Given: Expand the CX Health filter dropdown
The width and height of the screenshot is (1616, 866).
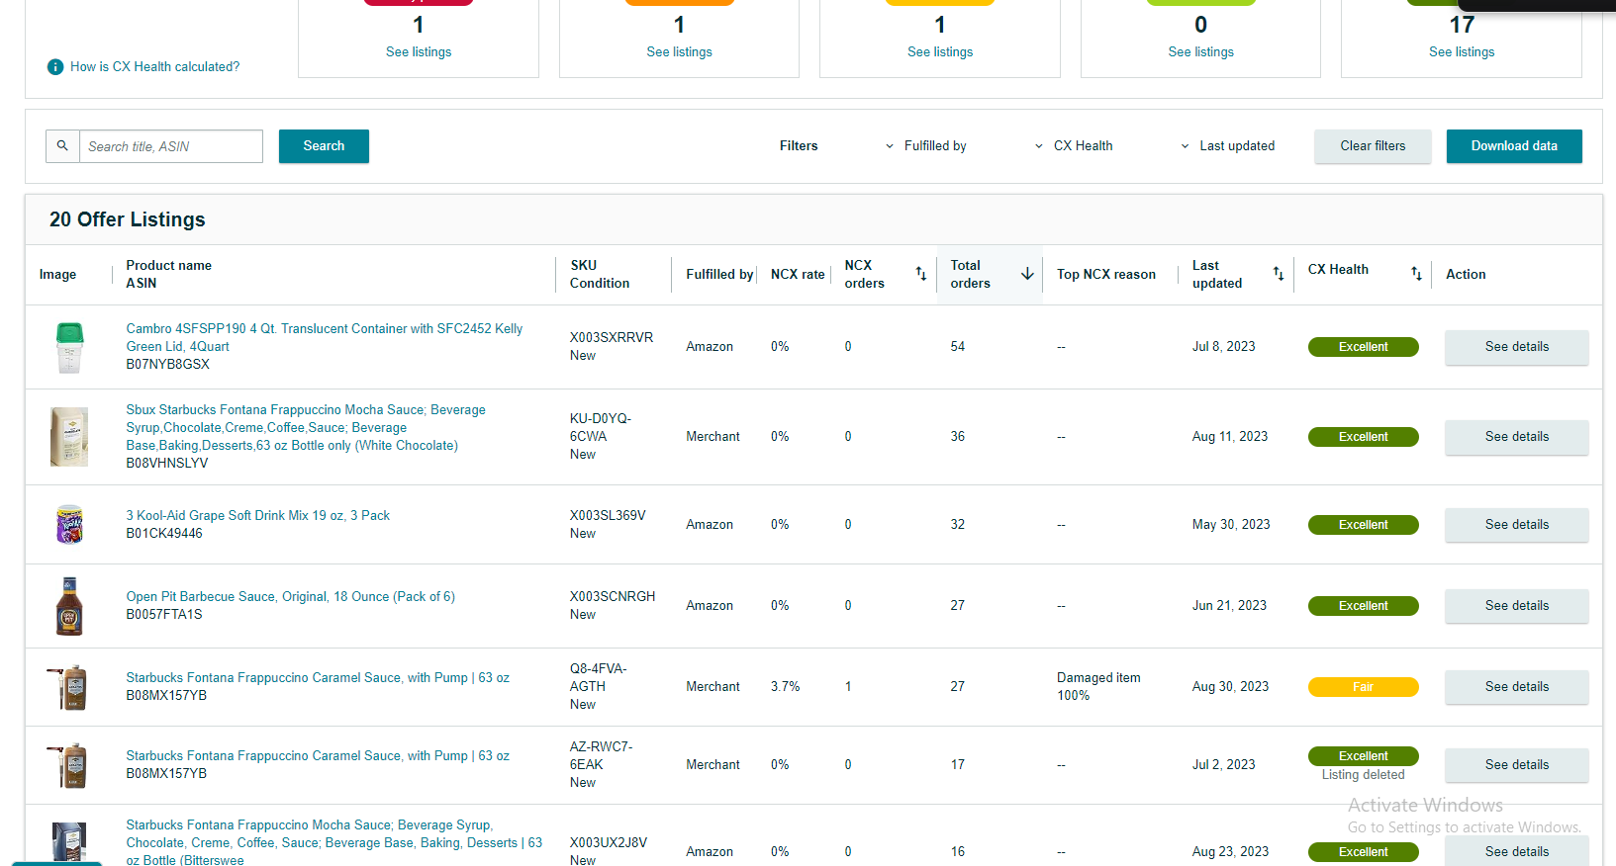Looking at the screenshot, I should 1074,146.
